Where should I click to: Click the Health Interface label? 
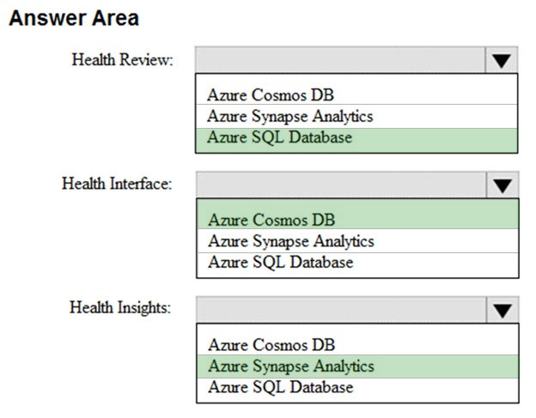(x=117, y=184)
